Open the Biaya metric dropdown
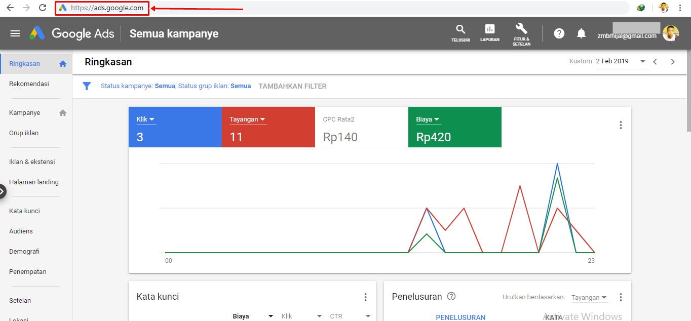Screen dimensions: 691x321 tap(428, 120)
